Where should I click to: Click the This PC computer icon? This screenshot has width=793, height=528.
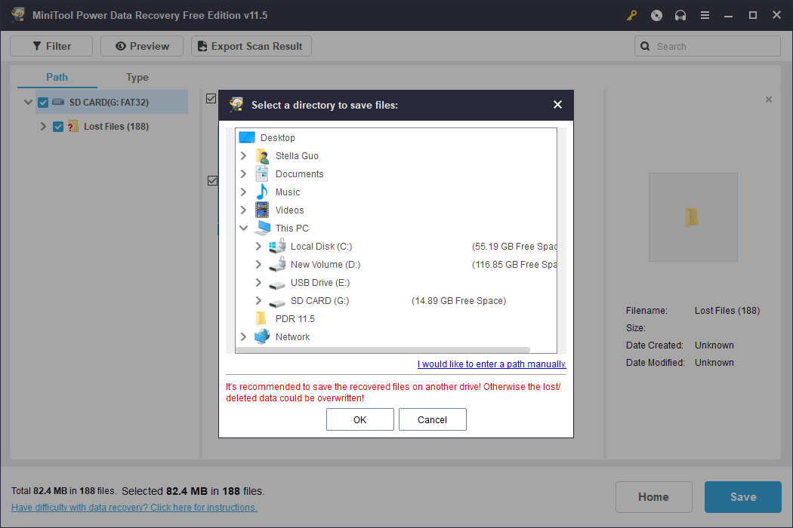[262, 228]
